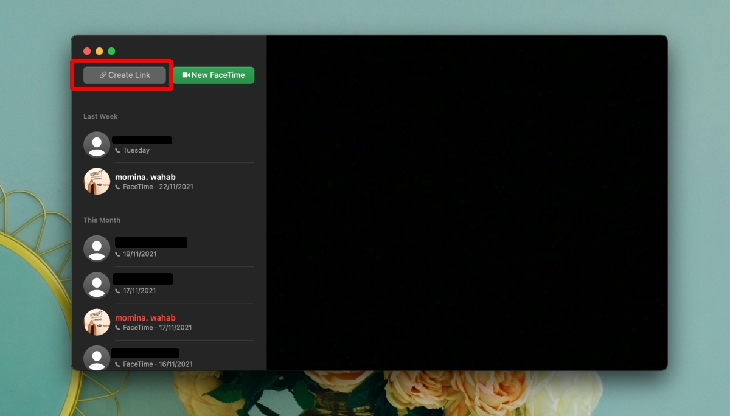This screenshot has width=730, height=416.
Task: Open missed momina. wahab call 17/11/2021
Action: coord(169,322)
